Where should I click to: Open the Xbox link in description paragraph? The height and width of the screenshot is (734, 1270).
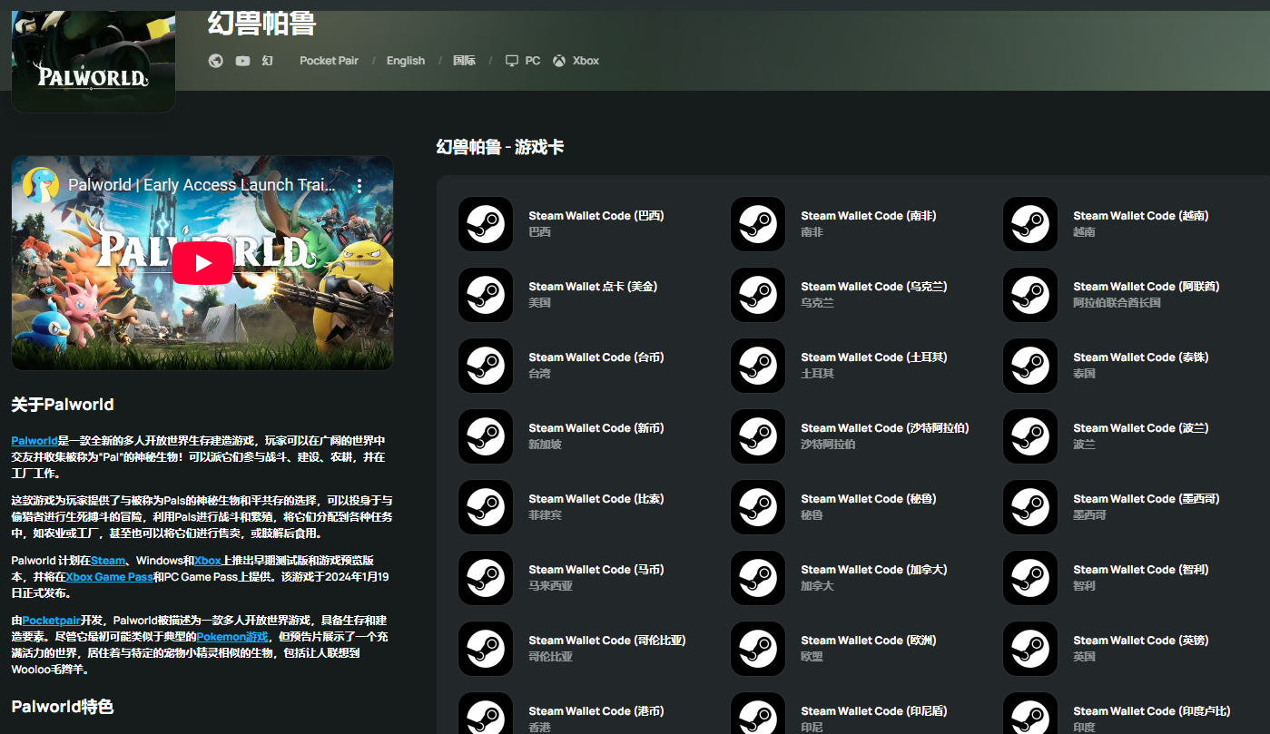[208, 561]
